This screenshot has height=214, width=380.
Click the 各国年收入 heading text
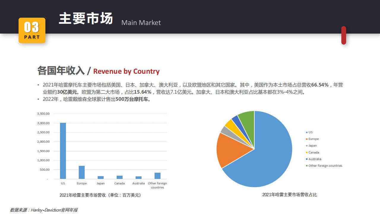[61, 71]
